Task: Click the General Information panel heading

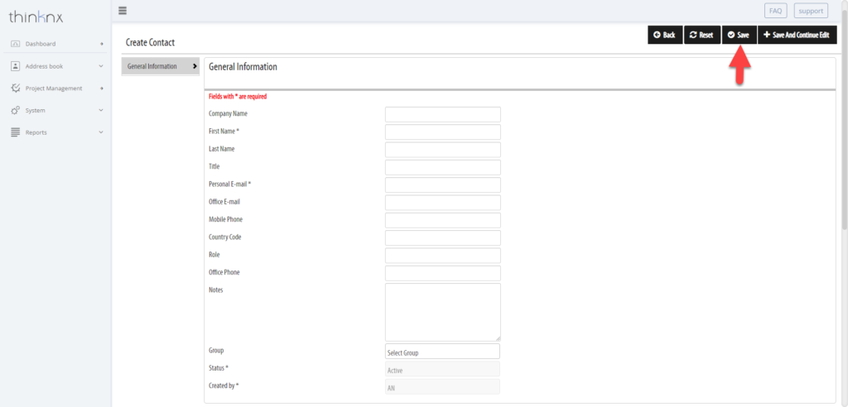Action: 243,67
